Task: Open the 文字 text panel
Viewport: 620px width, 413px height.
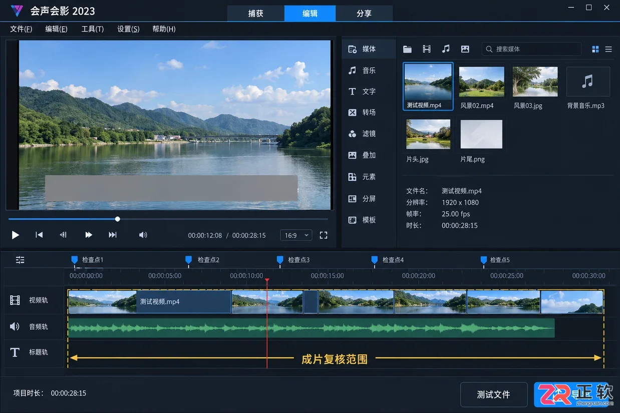Action: coord(369,92)
